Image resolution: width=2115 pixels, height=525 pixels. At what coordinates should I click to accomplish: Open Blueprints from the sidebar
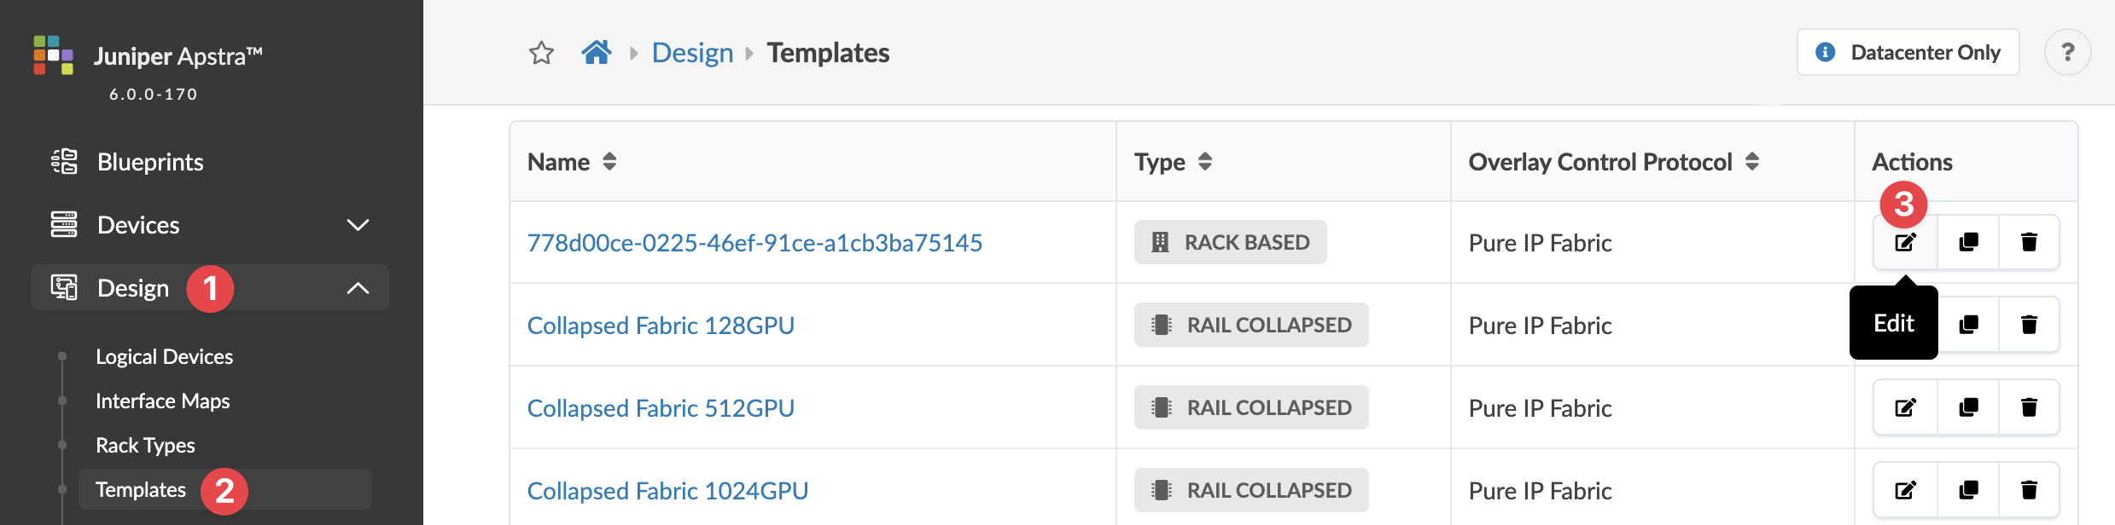click(x=150, y=162)
